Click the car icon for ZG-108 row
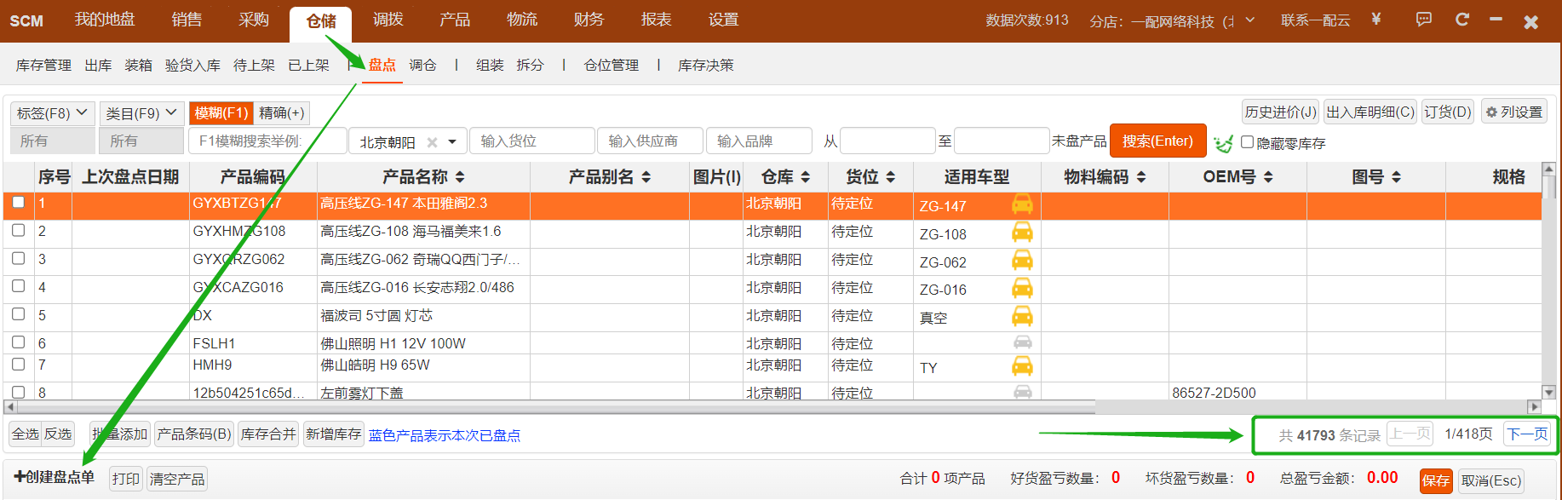 (x=1022, y=232)
